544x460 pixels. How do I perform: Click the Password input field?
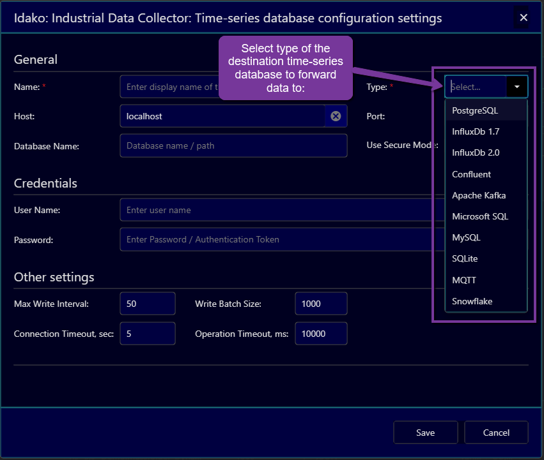[282, 239]
